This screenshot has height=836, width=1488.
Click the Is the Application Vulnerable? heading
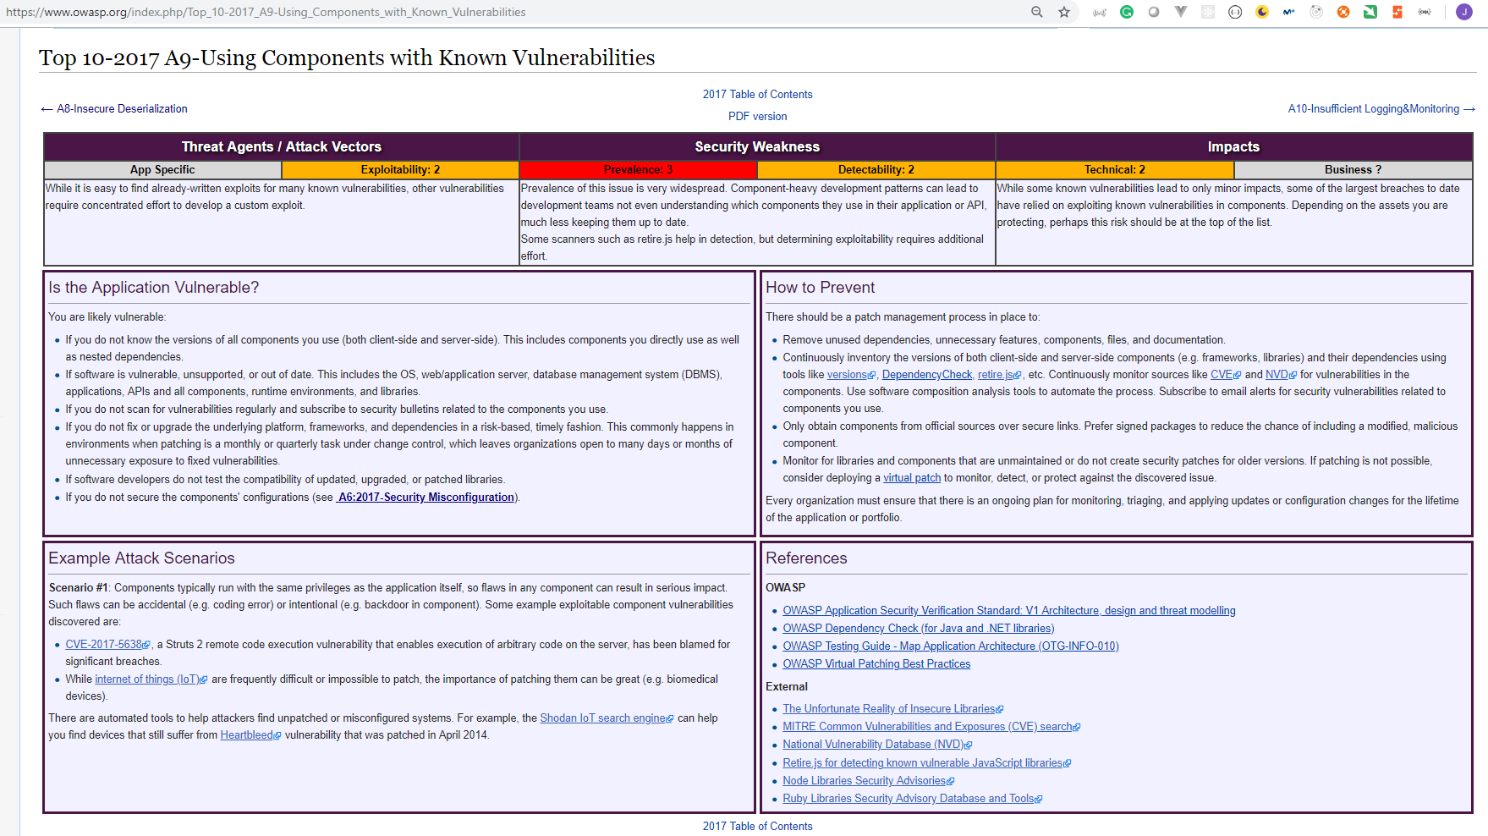[x=154, y=288]
